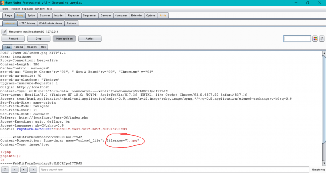Select the Intercept sub-tab

[10, 23]
